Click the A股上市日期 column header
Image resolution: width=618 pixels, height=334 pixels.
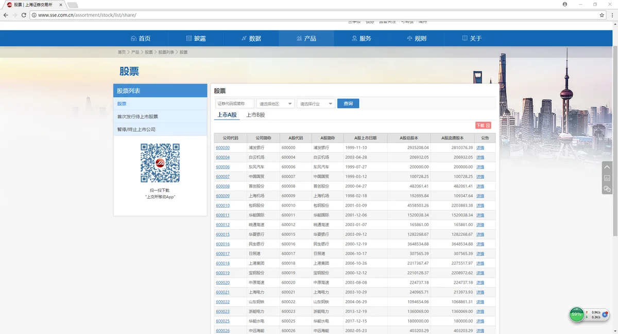[365, 138]
